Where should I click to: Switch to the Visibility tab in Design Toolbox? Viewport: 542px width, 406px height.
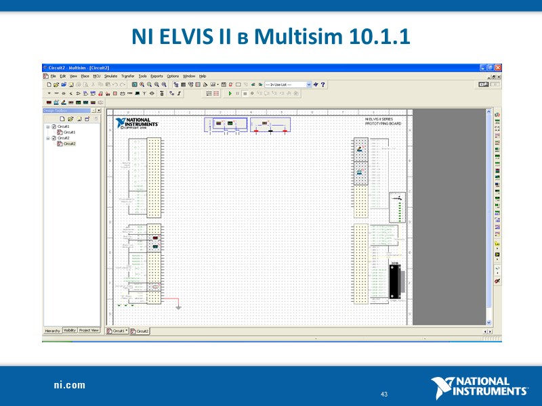coord(69,331)
